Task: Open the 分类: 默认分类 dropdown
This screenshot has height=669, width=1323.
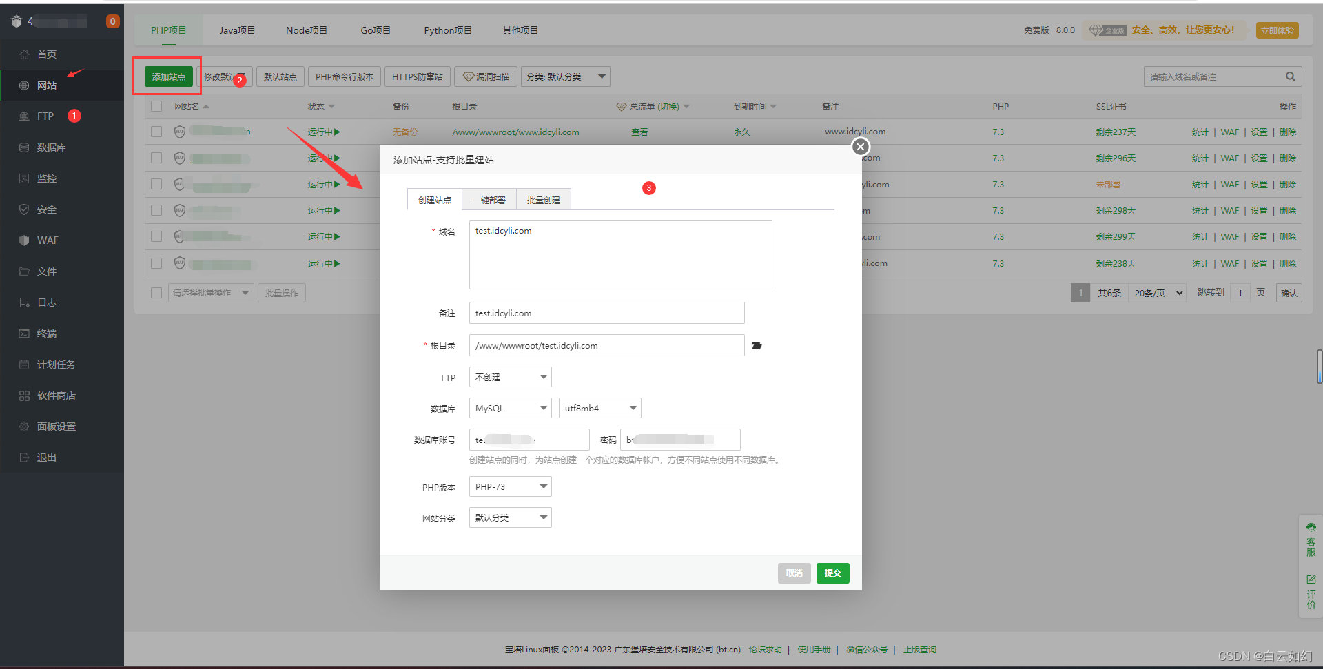Action: (566, 76)
